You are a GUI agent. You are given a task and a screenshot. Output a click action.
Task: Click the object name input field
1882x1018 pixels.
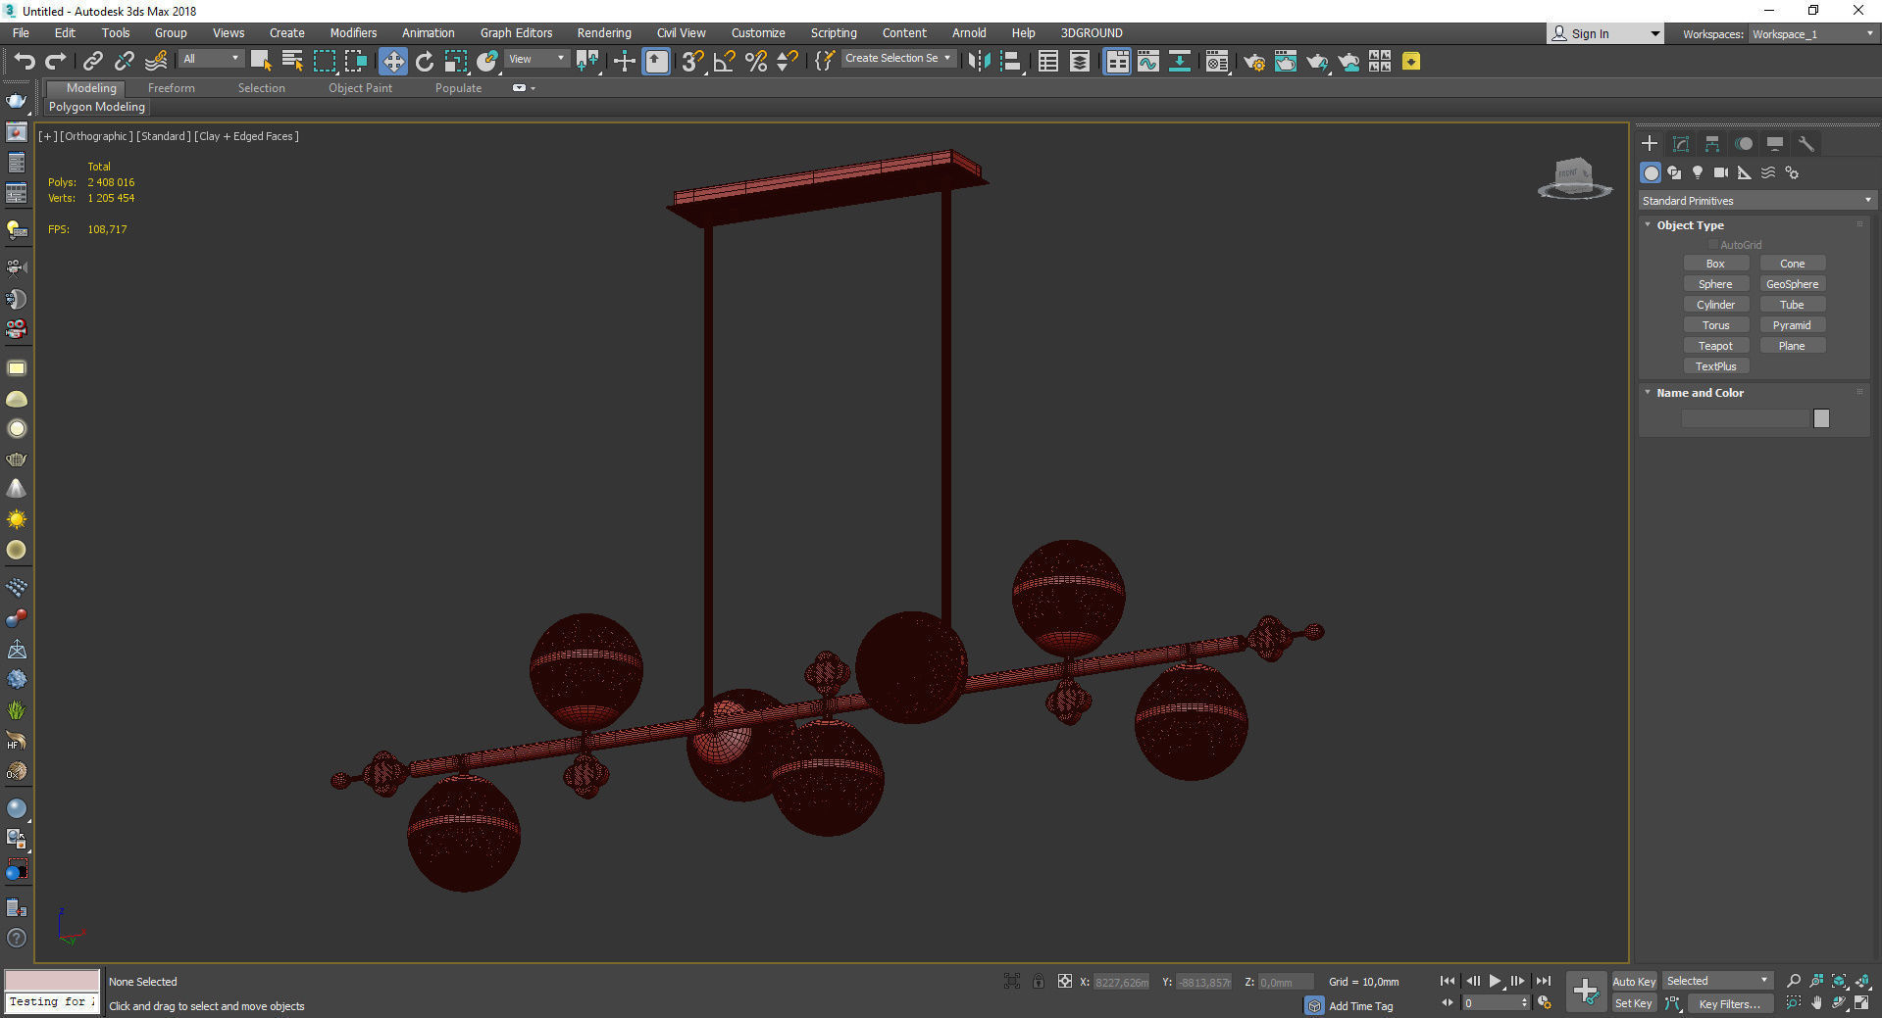pos(1745,418)
